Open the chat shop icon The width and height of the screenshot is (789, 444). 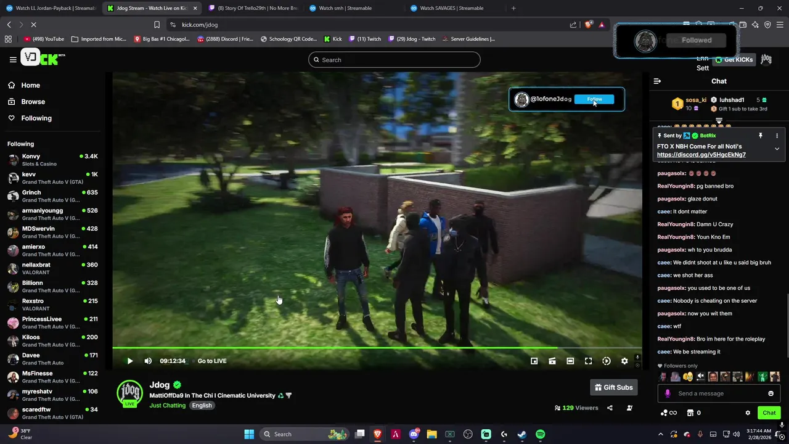point(690,413)
